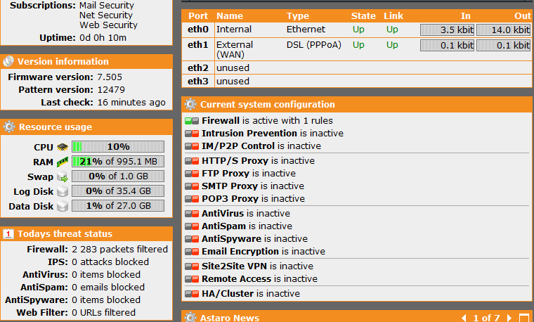Image resolution: width=534 pixels, height=322 pixels.
Task: Click the Version information disc icon
Action: point(8,61)
